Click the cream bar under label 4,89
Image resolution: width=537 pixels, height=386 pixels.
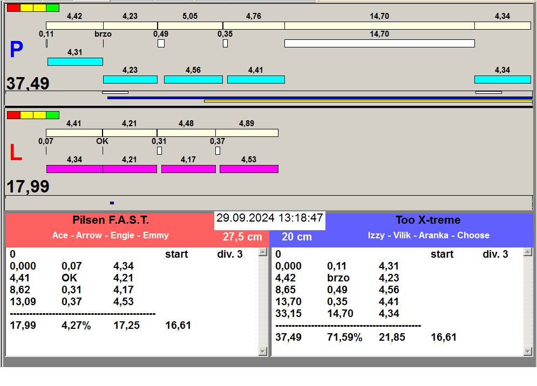[x=247, y=133]
